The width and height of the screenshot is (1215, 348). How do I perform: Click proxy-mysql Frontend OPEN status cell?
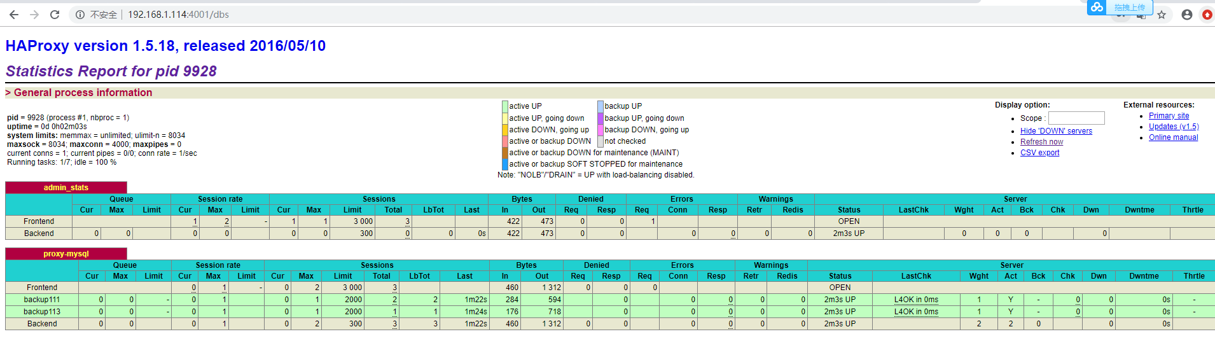coord(840,288)
